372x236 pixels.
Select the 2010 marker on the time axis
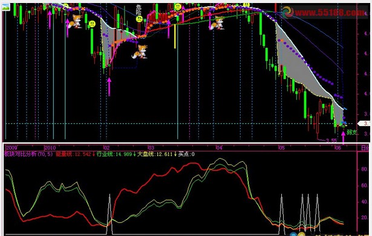click(x=50, y=148)
